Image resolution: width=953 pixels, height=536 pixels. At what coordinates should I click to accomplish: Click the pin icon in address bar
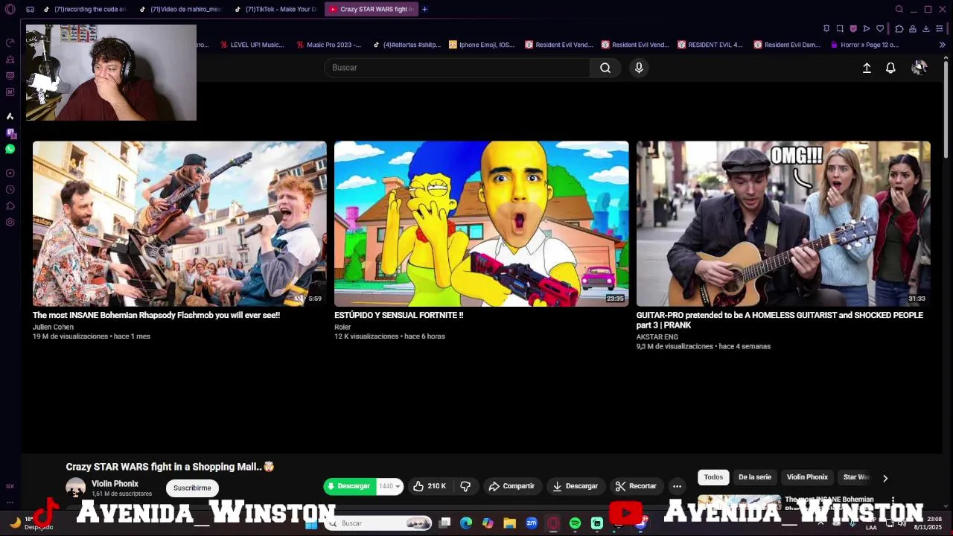[x=826, y=28]
